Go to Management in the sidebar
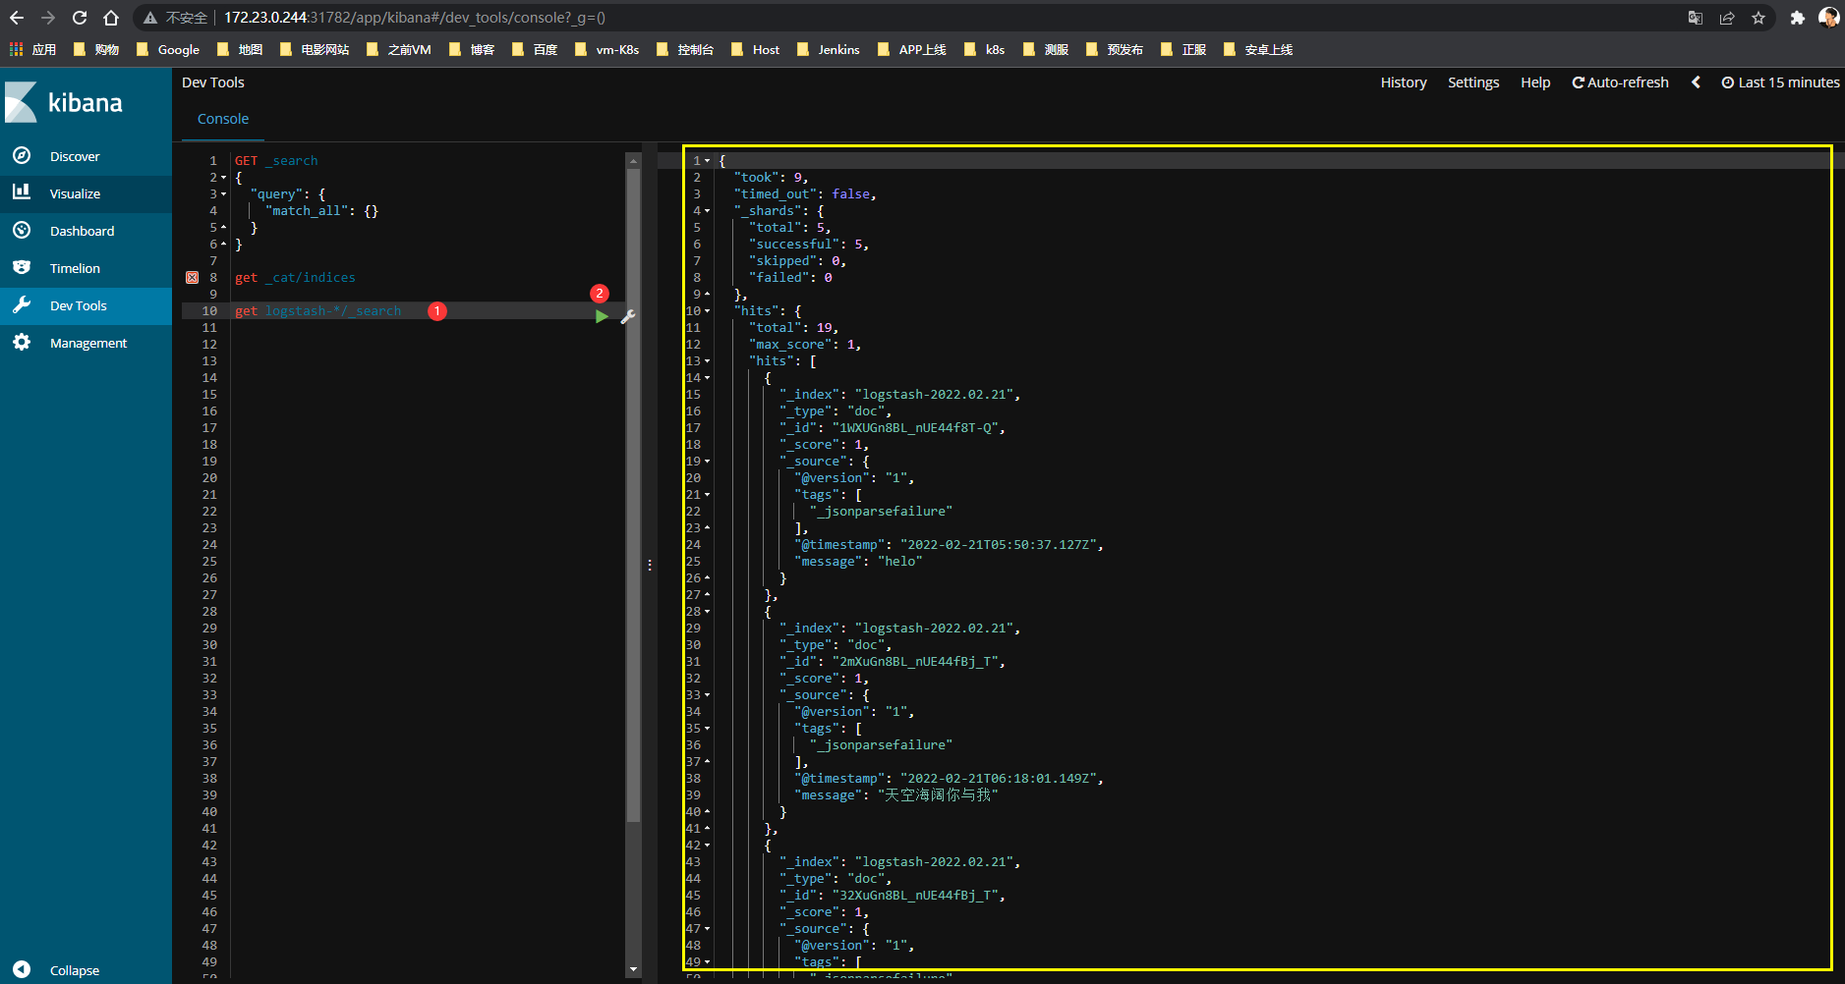 [x=88, y=343]
